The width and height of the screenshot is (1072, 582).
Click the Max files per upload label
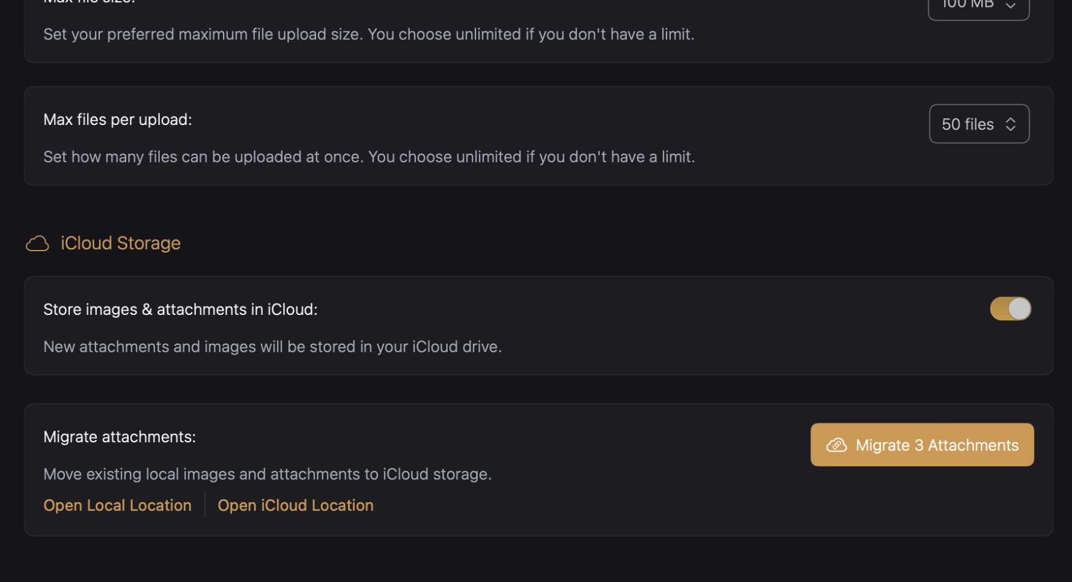point(118,119)
